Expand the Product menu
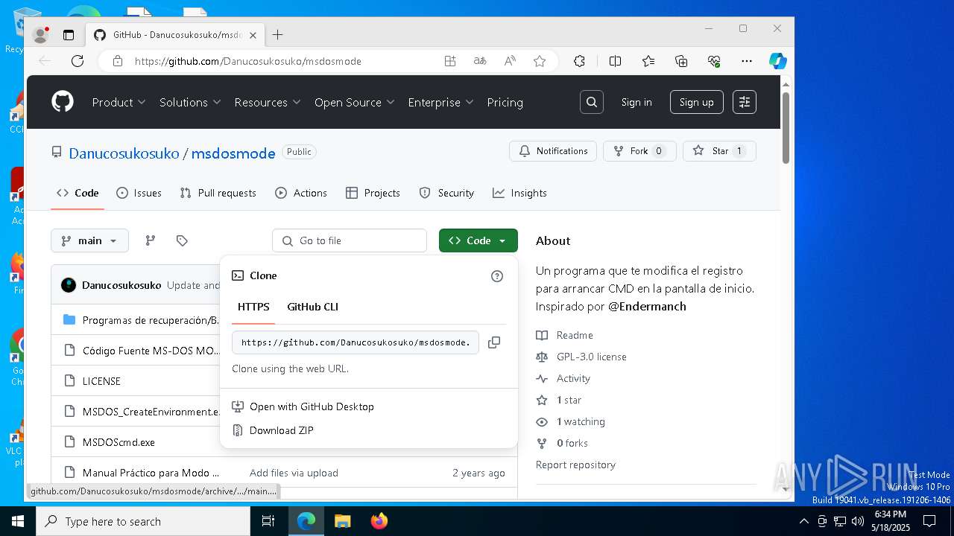Viewport: 954px width, 536px height. (x=119, y=102)
